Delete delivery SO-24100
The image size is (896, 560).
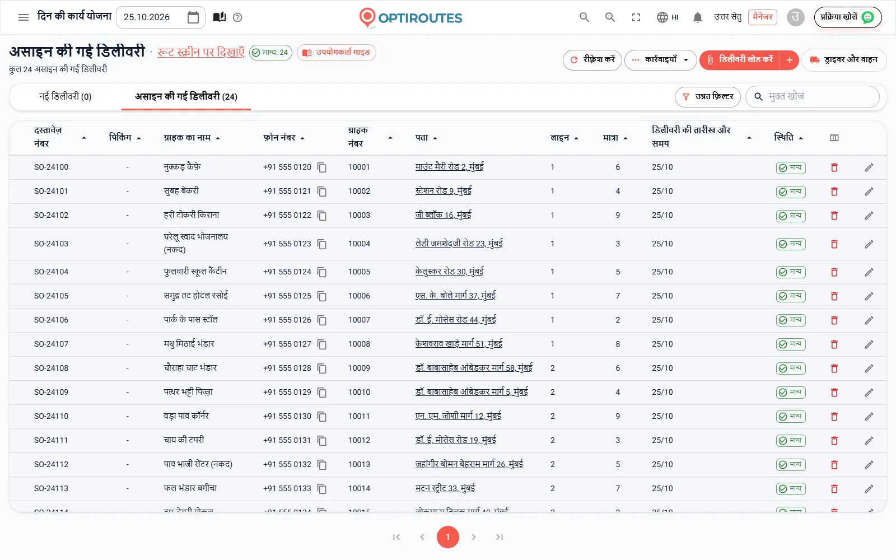click(x=834, y=167)
